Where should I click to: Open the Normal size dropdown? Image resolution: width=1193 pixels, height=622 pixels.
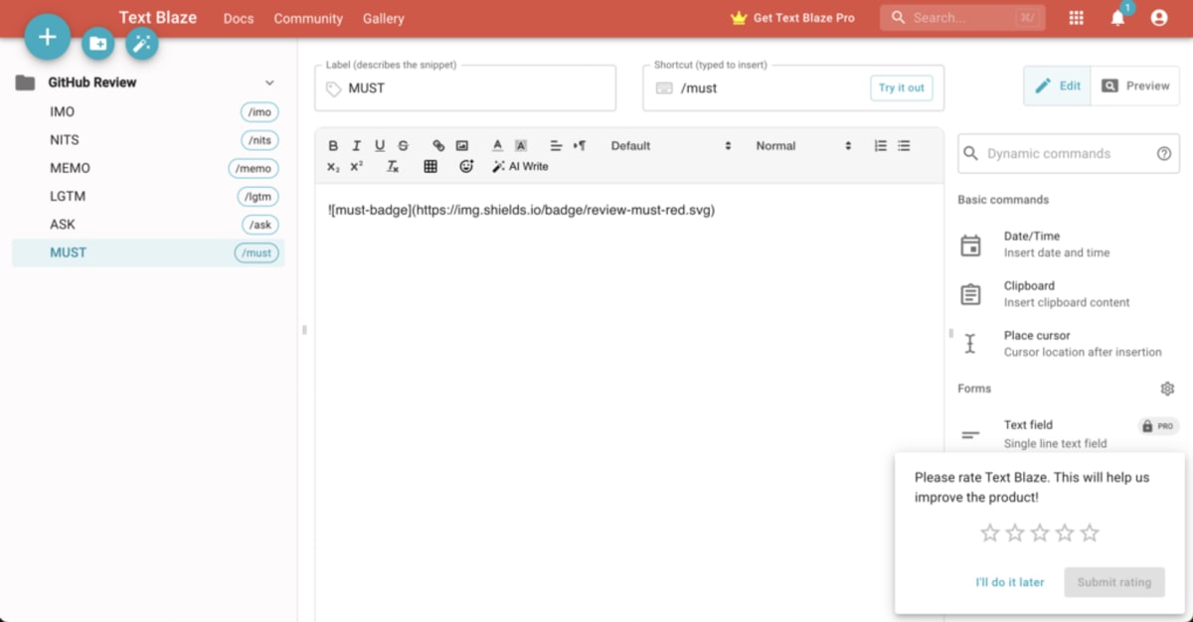click(x=803, y=146)
